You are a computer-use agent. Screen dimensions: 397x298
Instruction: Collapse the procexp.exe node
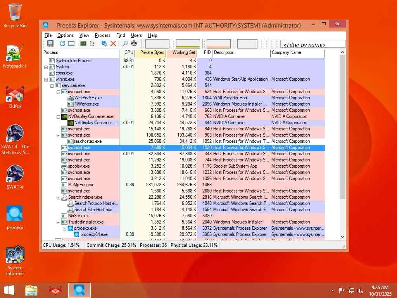pyautogui.click(x=64, y=229)
